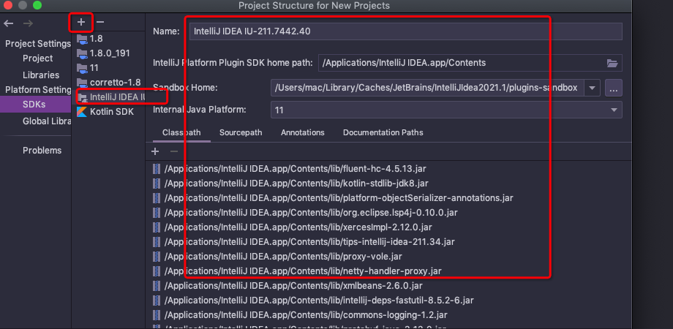Click the 1.8 JDK folder icon
Image resolution: width=673 pixels, height=329 pixels.
click(x=82, y=39)
